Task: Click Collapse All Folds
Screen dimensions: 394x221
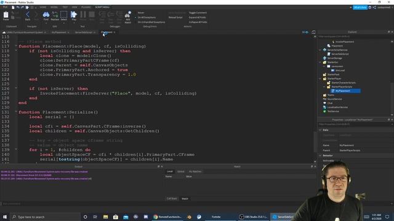Action: click(x=198, y=22)
